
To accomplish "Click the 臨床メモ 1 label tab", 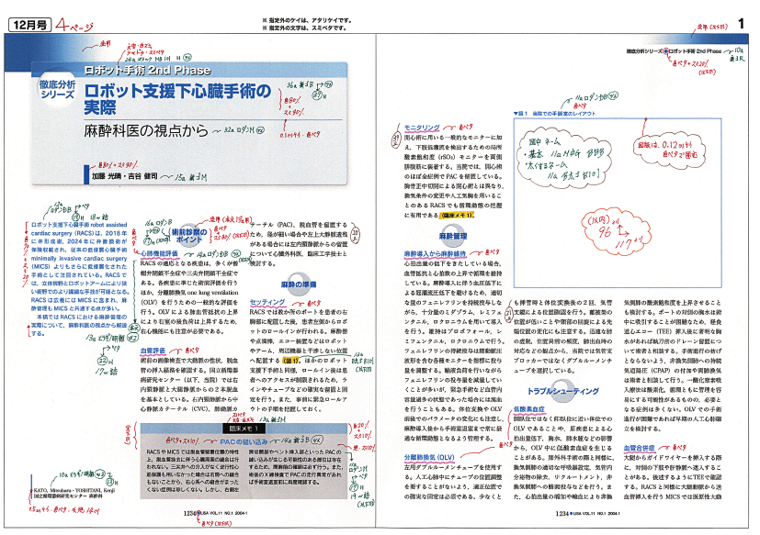I will coord(243,428).
